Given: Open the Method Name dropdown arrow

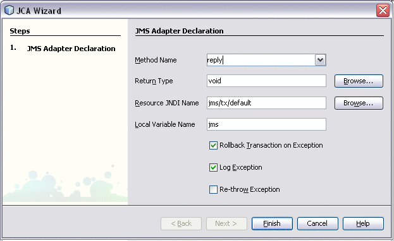Looking at the screenshot, I should (x=320, y=60).
